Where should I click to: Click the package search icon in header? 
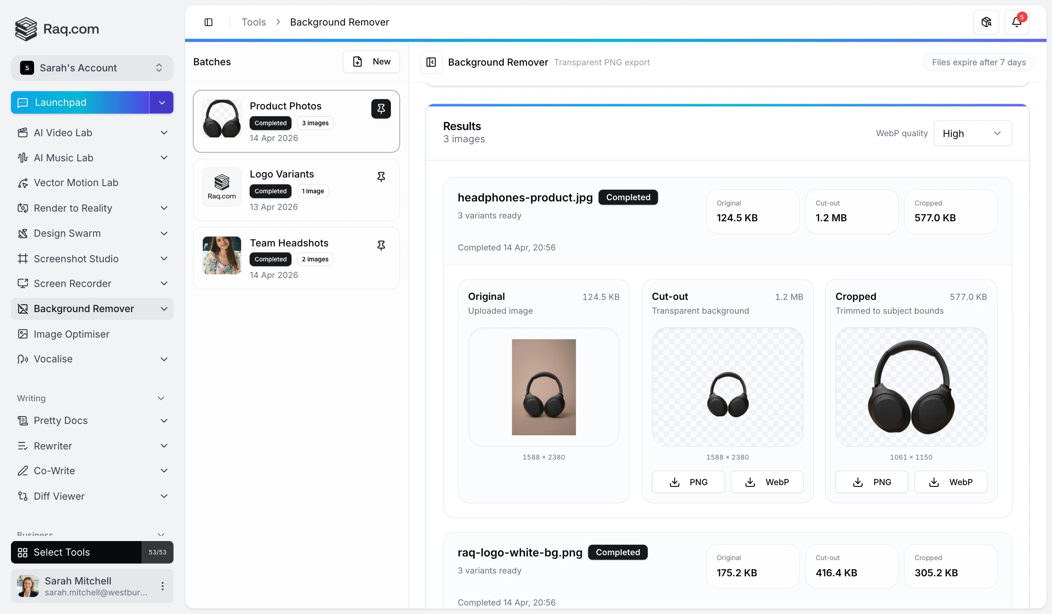(x=986, y=22)
